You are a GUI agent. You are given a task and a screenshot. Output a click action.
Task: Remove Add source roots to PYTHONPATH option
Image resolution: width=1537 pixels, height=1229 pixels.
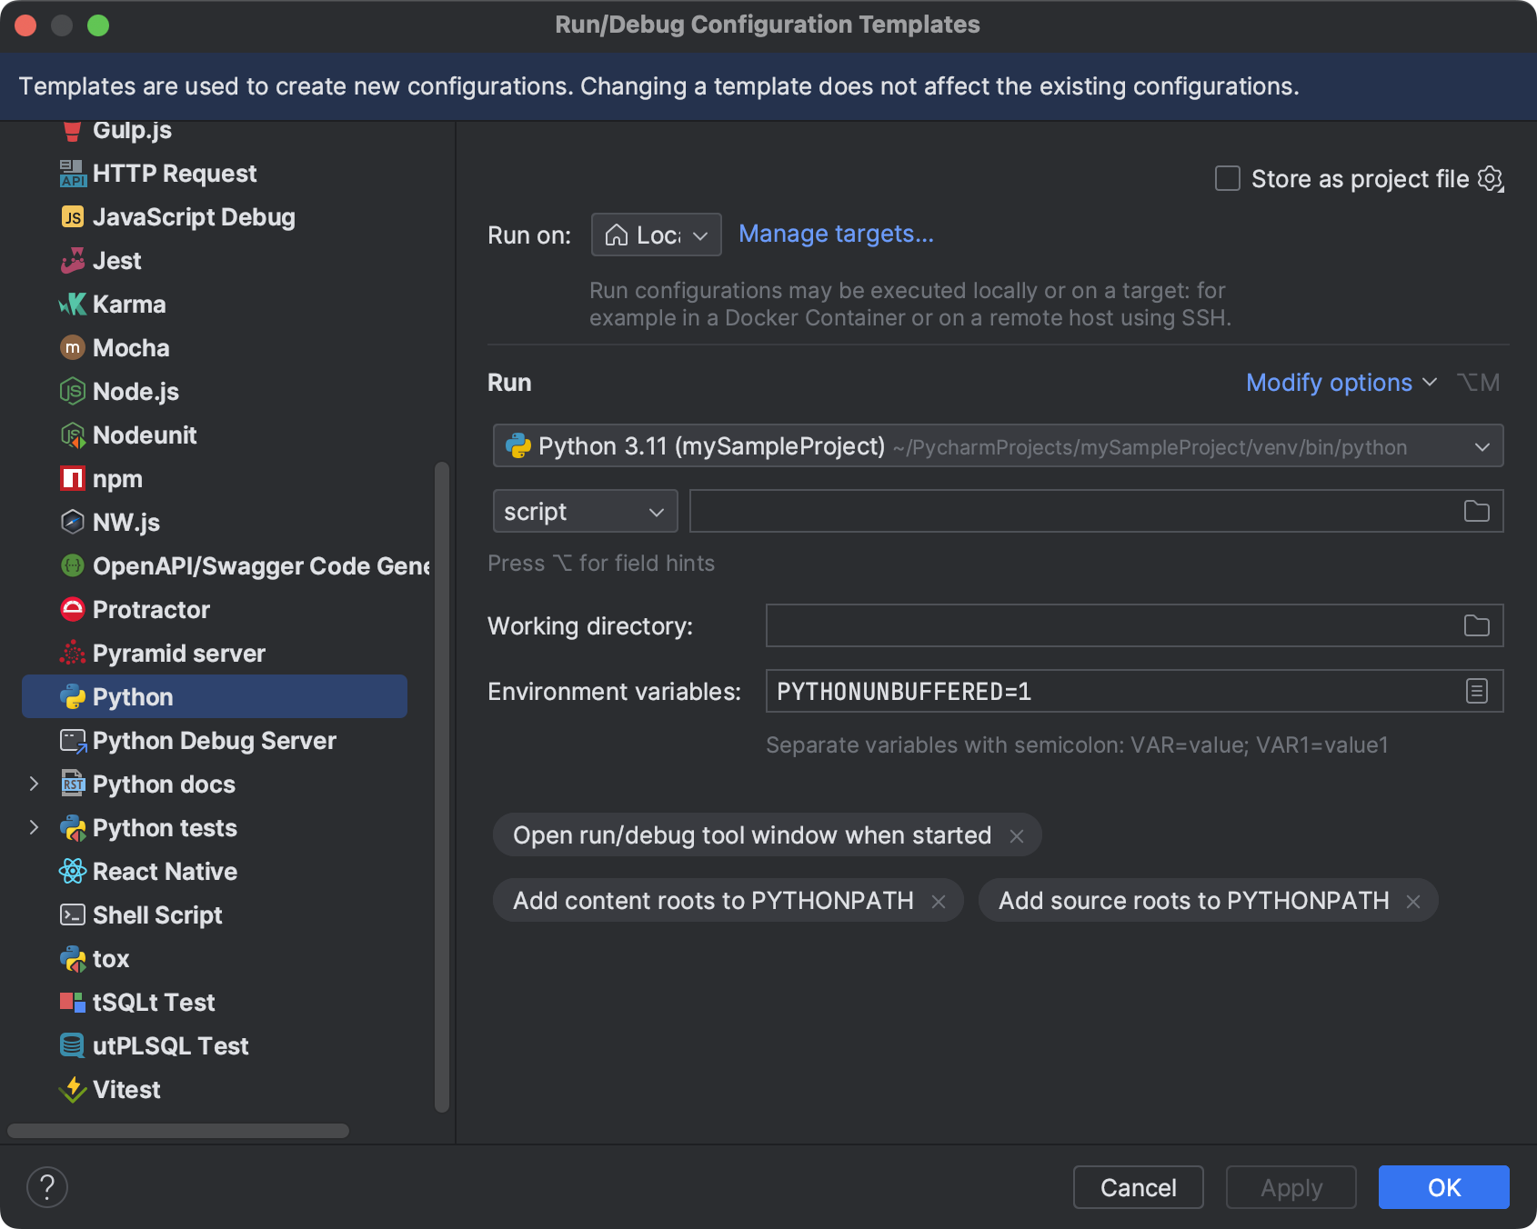[x=1413, y=902]
